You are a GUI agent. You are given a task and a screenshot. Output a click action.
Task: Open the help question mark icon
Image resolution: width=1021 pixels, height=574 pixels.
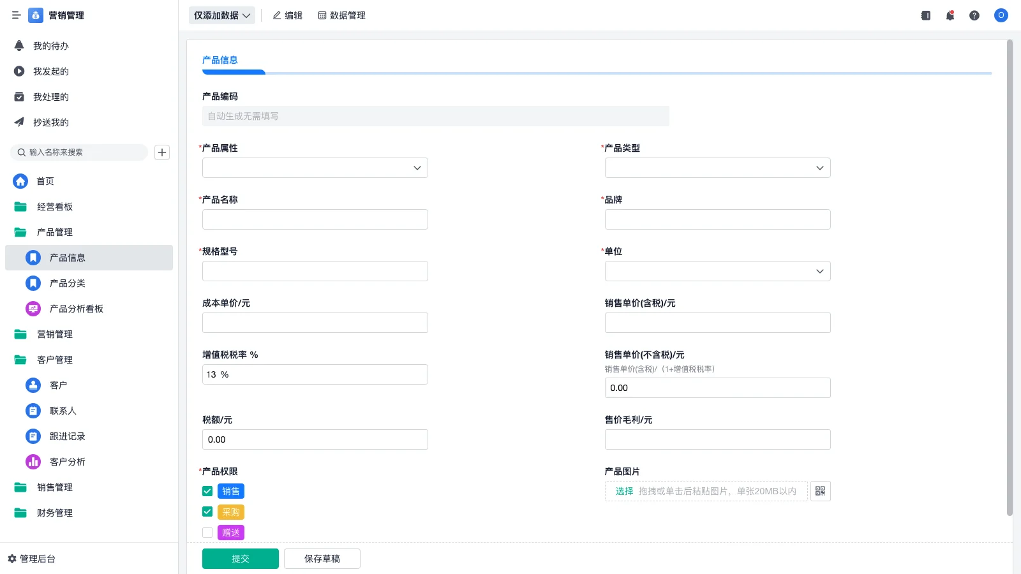coord(975,15)
